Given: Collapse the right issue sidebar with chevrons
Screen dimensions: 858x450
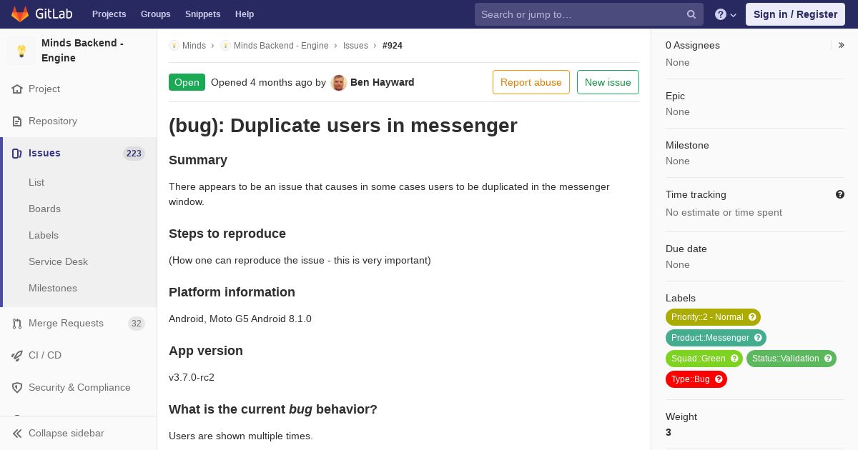Looking at the screenshot, I should [x=841, y=45].
